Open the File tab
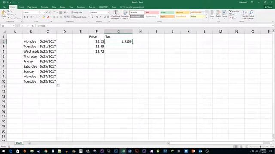 (x=4, y=7)
